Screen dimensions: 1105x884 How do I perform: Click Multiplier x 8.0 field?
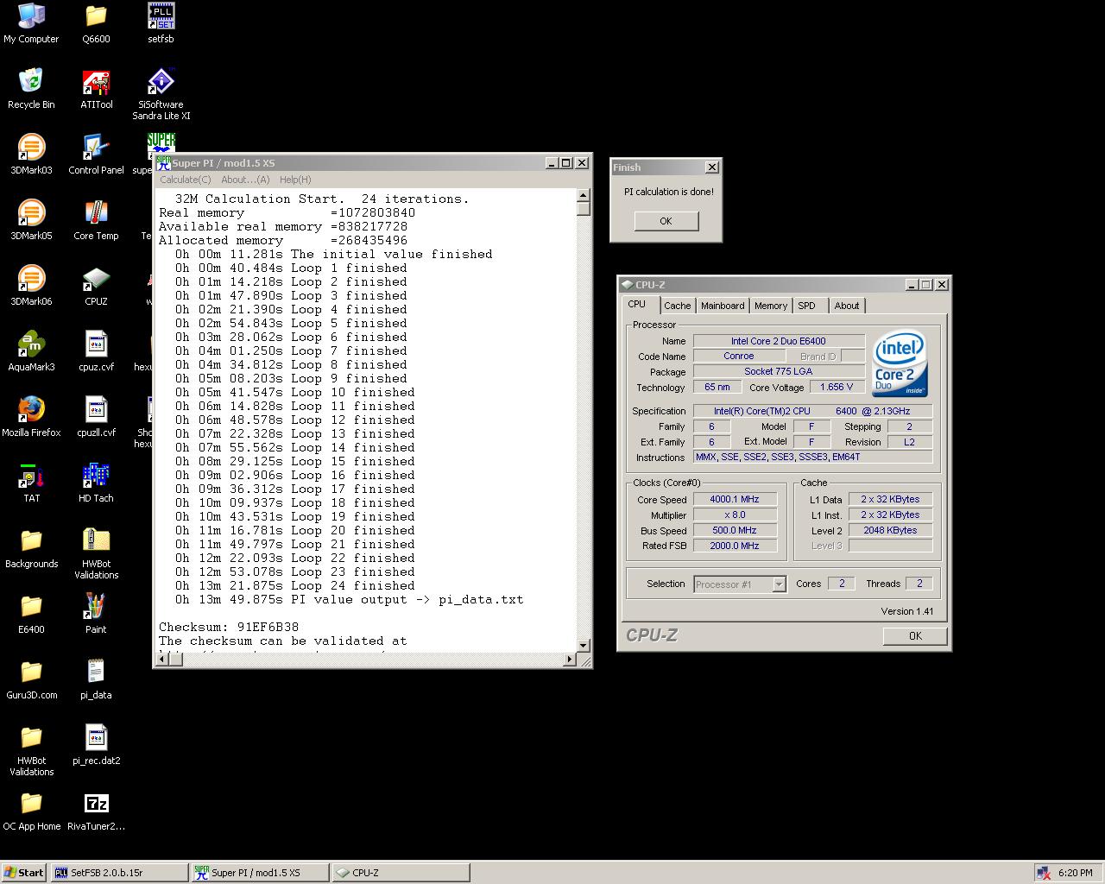[735, 515]
